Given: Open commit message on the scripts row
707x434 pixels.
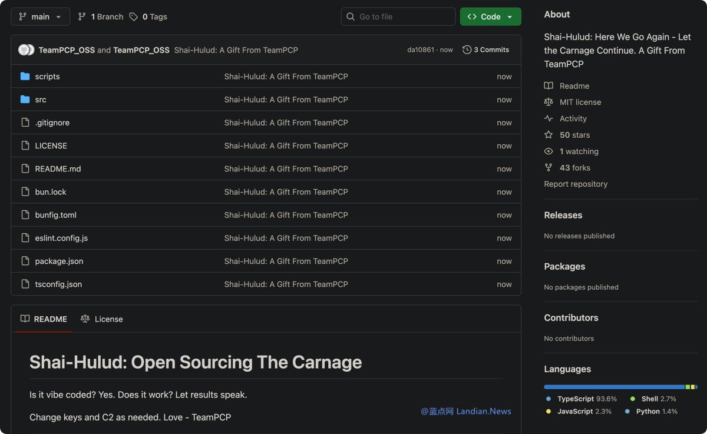Looking at the screenshot, I should (x=286, y=77).
